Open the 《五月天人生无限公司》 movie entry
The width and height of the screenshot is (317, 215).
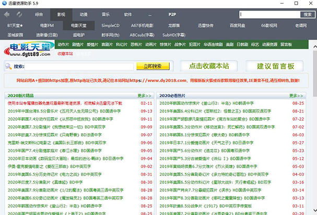[x=64, y=111]
